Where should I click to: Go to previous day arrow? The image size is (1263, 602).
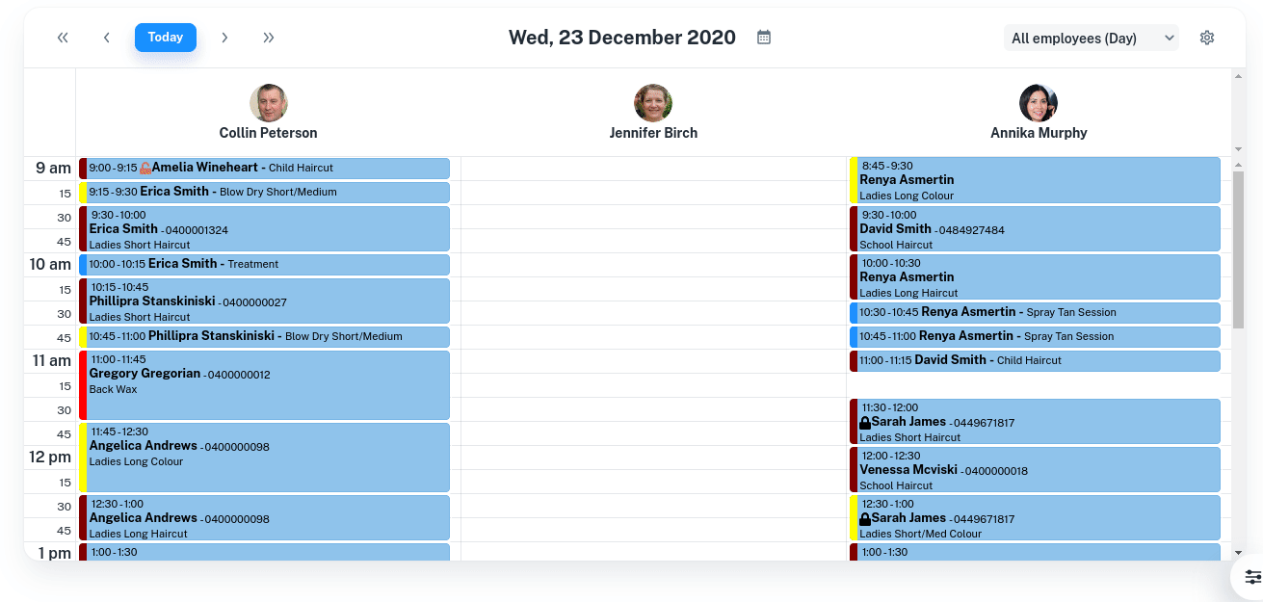tap(107, 38)
